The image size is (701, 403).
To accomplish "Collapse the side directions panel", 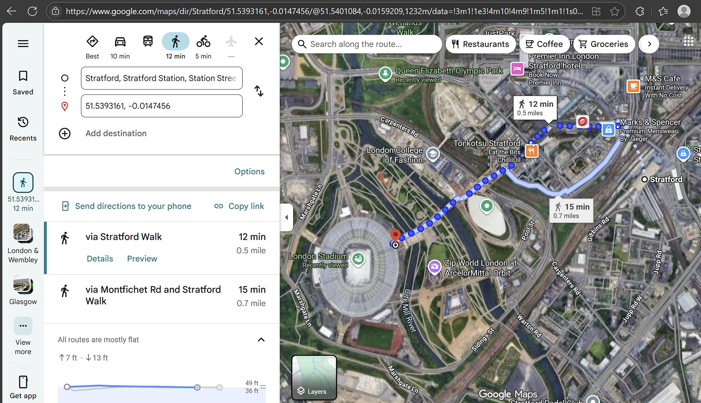I will click(x=287, y=218).
